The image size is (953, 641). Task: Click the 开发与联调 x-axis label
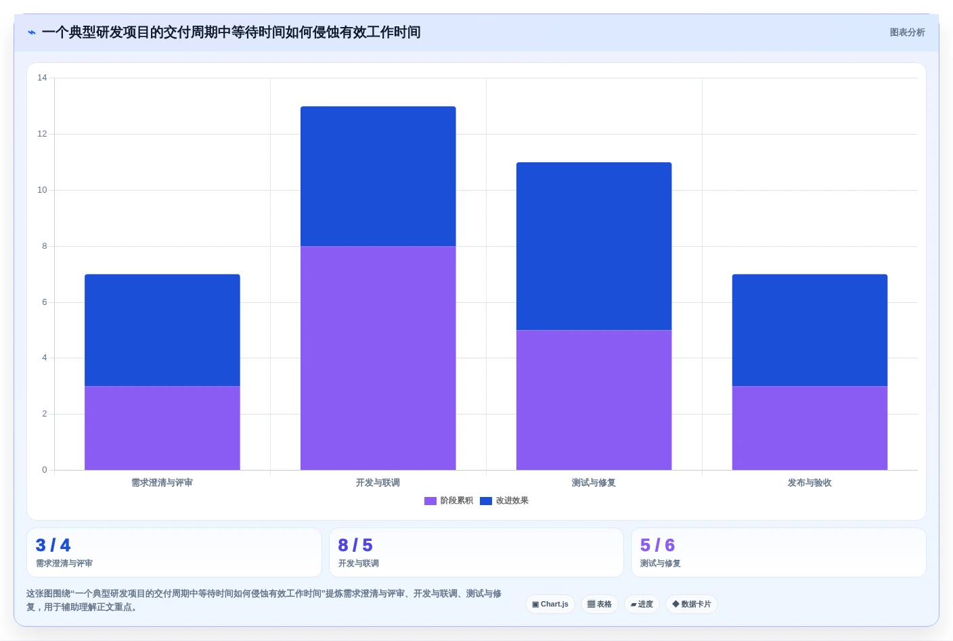click(x=378, y=483)
